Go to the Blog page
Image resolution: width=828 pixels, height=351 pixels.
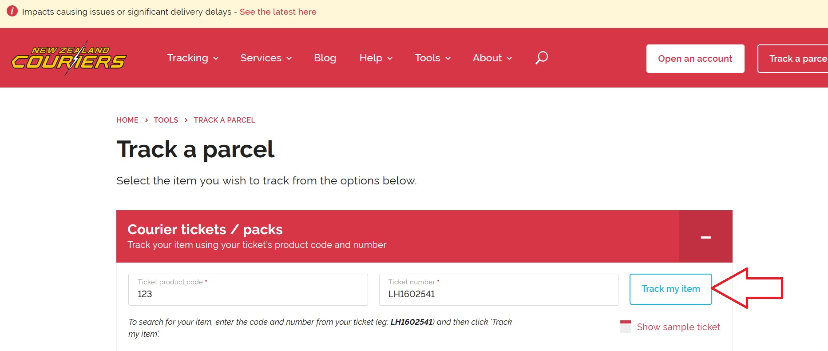click(x=325, y=58)
